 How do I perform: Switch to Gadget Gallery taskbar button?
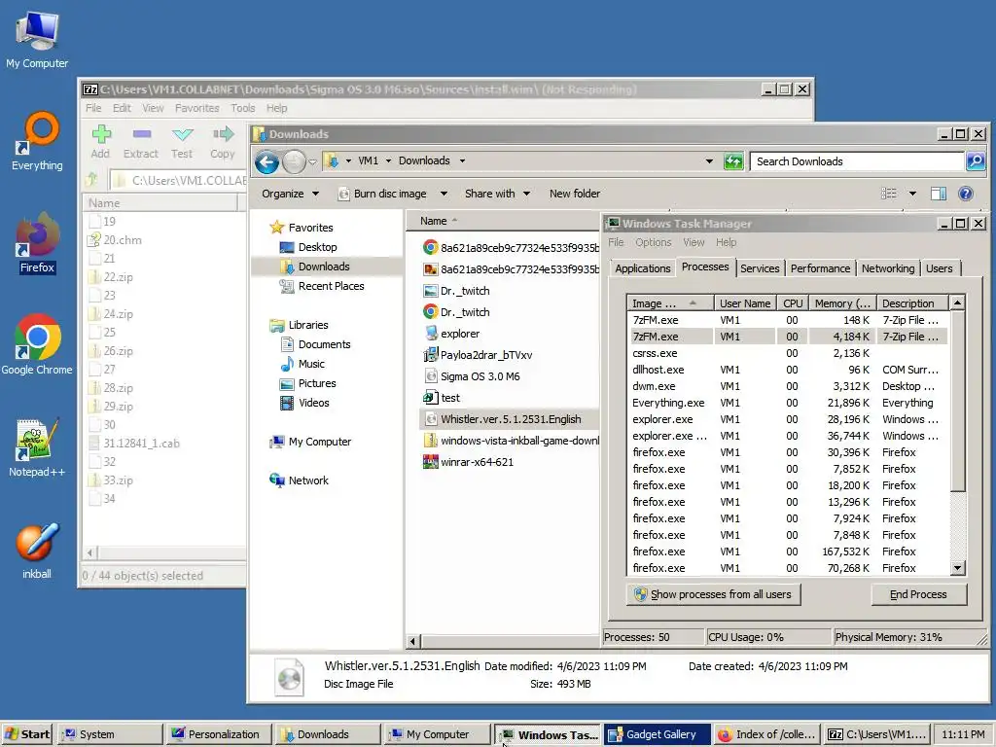[657, 734]
